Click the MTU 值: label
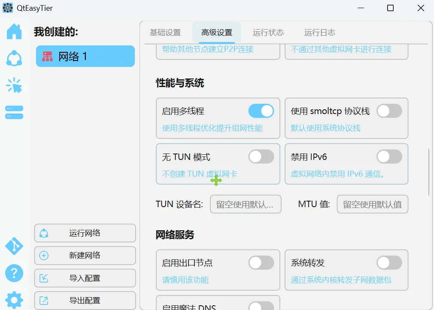Screen dimensions: 434x310 314,205
